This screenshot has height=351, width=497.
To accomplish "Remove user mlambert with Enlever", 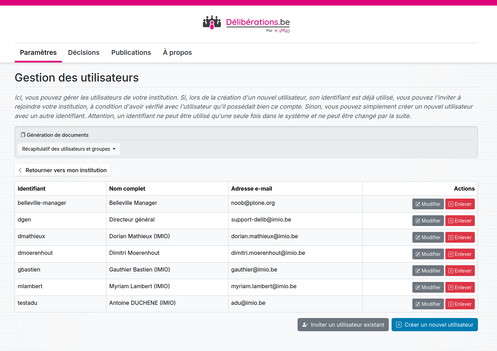I will [x=460, y=287].
